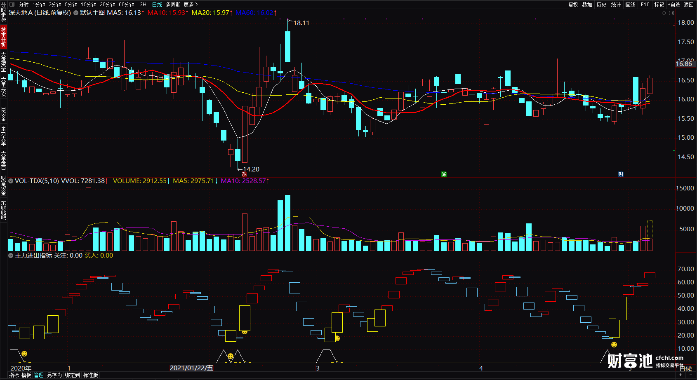Viewport: 697px width, 380px height.
Task: Open F10 company info
Action: [645, 5]
